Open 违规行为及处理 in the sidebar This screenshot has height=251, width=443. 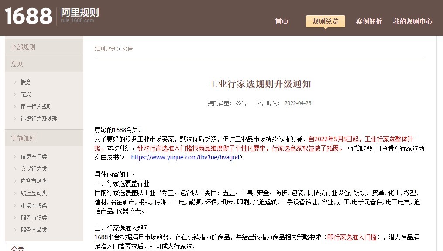tap(39, 119)
